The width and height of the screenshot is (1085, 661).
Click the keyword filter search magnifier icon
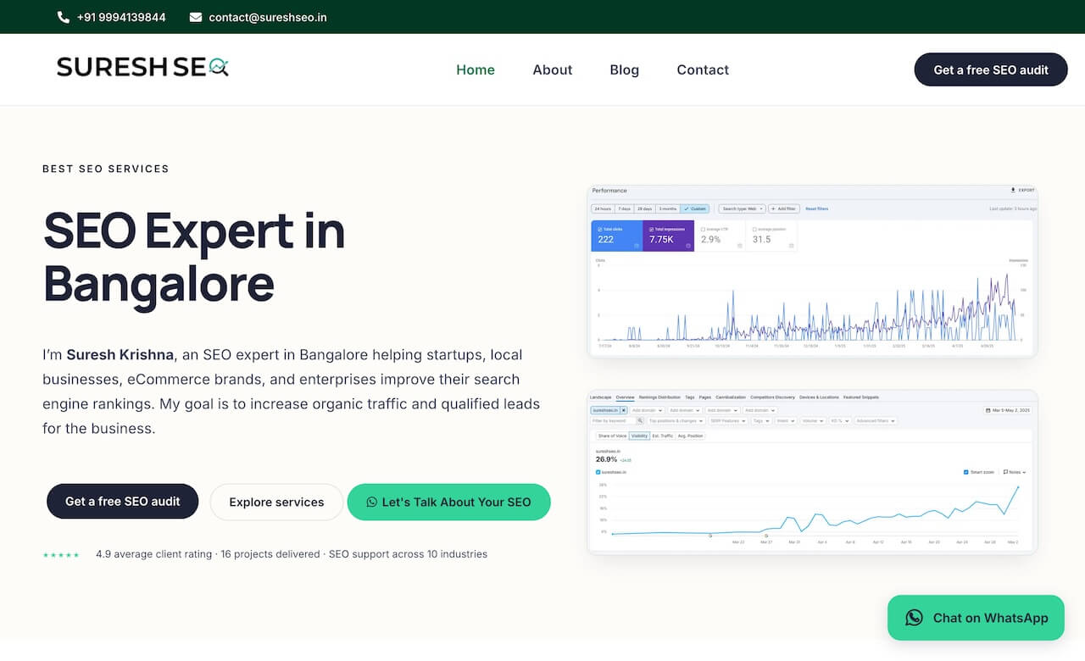click(640, 420)
